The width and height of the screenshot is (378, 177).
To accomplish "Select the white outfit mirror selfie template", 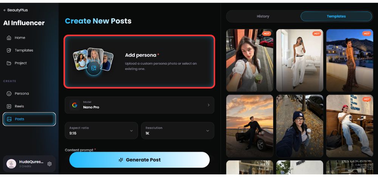I will (299, 60).
